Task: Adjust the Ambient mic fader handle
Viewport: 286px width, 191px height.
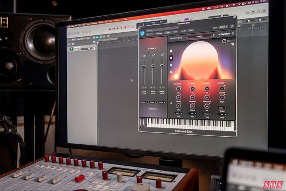Action: (x=162, y=65)
